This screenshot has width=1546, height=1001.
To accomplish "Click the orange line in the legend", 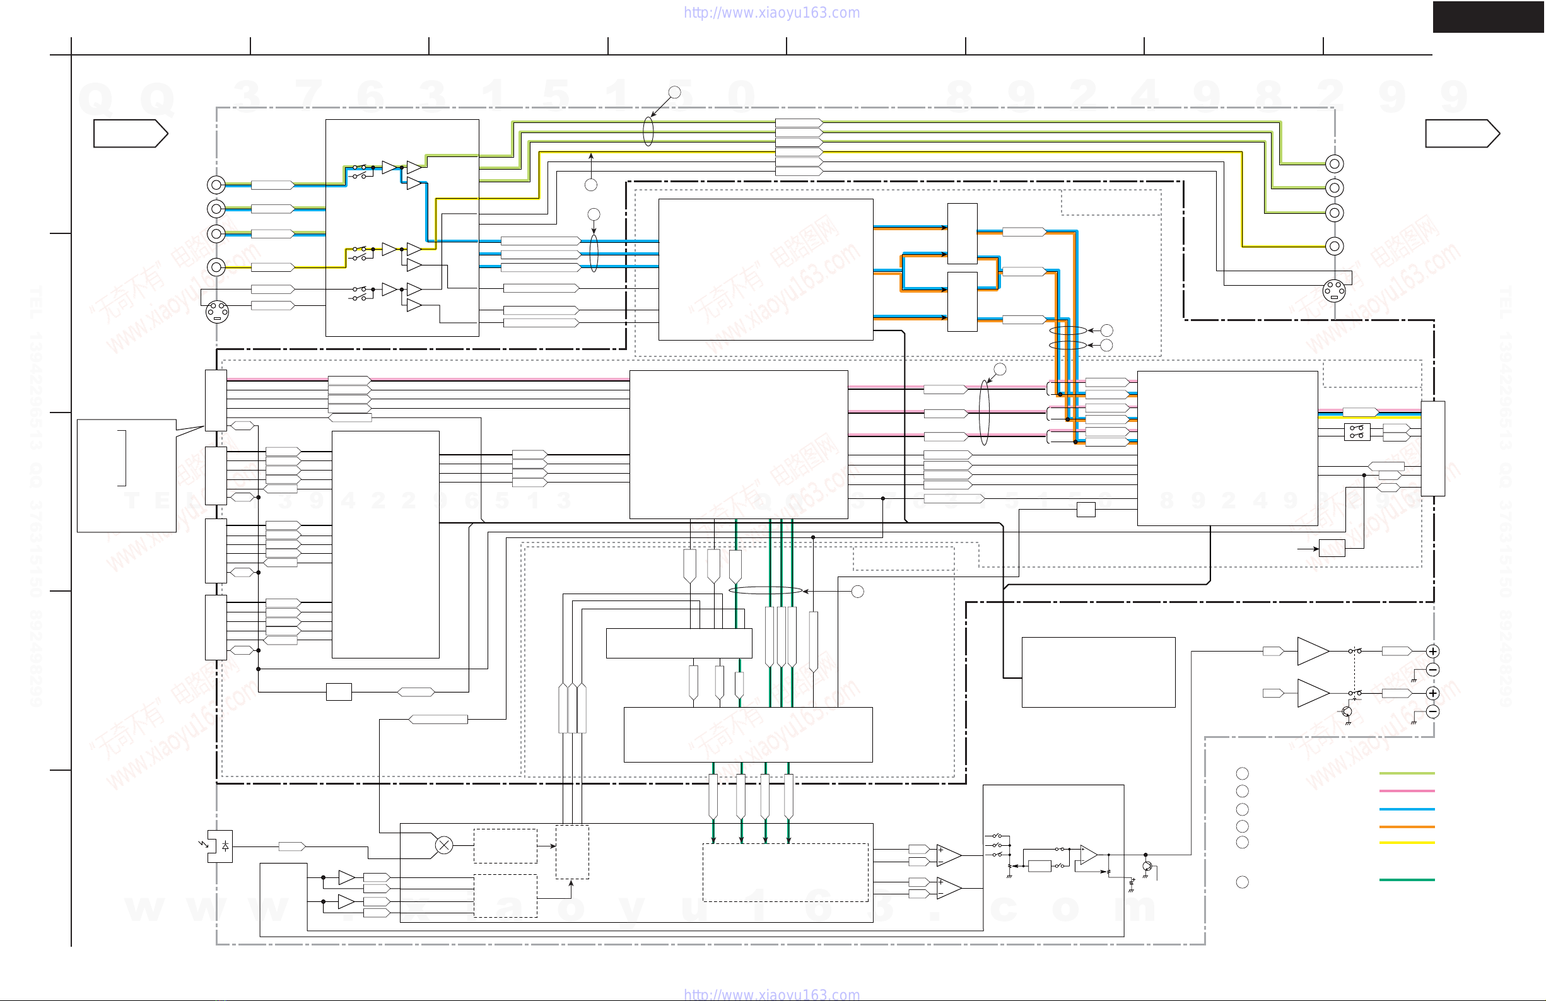I will click(x=1407, y=827).
